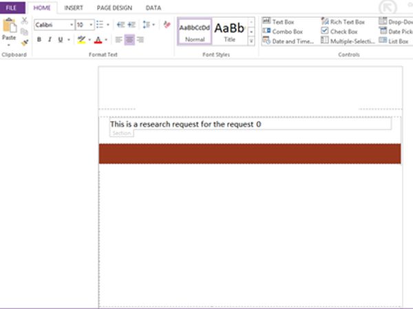Insert a Check Box control
Screen dimensions: 413x309
[339, 32]
